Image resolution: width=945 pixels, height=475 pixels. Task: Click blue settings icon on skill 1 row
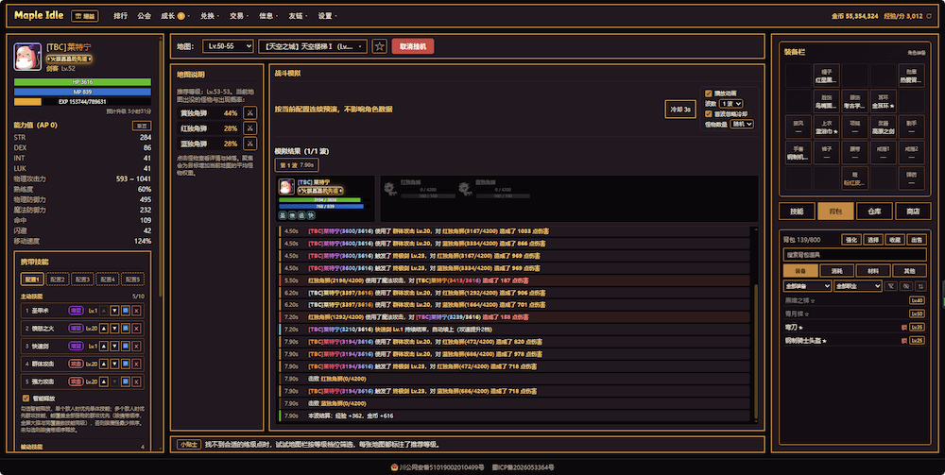click(x=126, y=311)
